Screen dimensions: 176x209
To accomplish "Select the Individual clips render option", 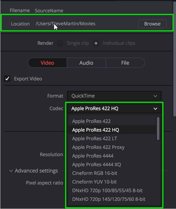I will pyautogui.click(x=97, y=43).
